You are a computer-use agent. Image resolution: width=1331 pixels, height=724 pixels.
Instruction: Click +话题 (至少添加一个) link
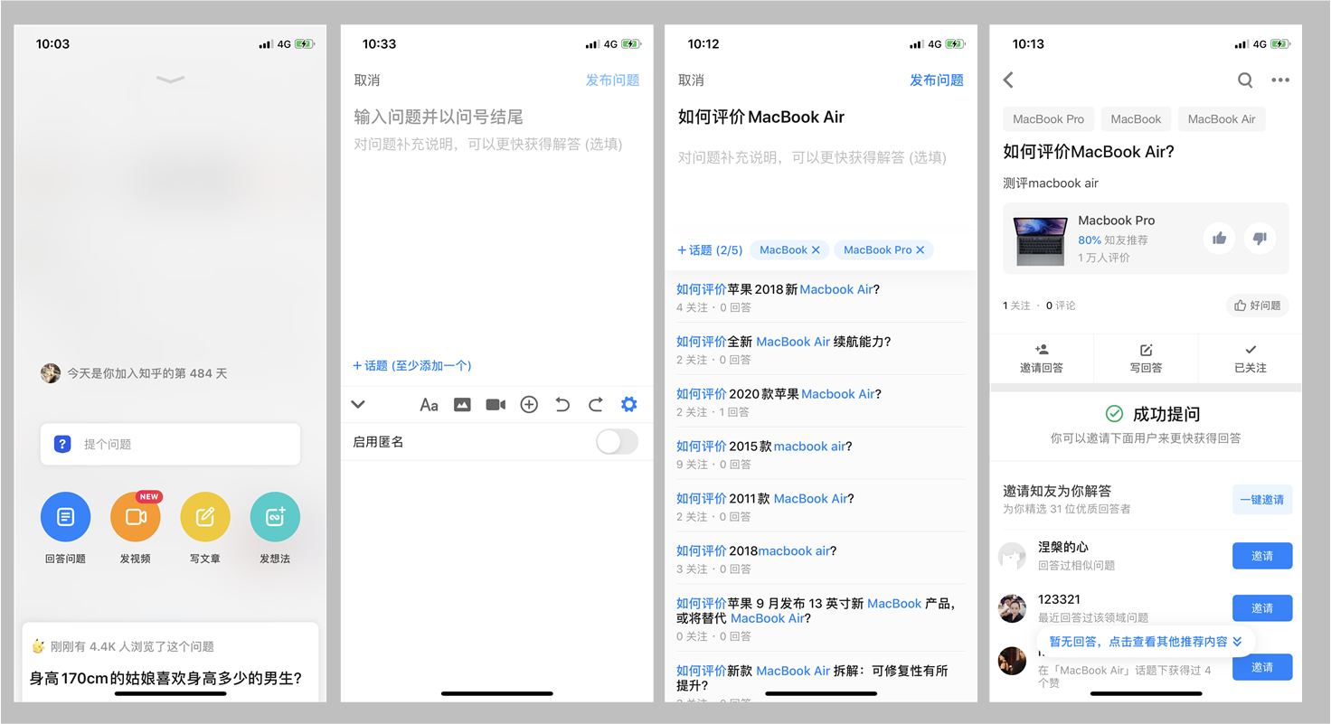click(411, 365)
